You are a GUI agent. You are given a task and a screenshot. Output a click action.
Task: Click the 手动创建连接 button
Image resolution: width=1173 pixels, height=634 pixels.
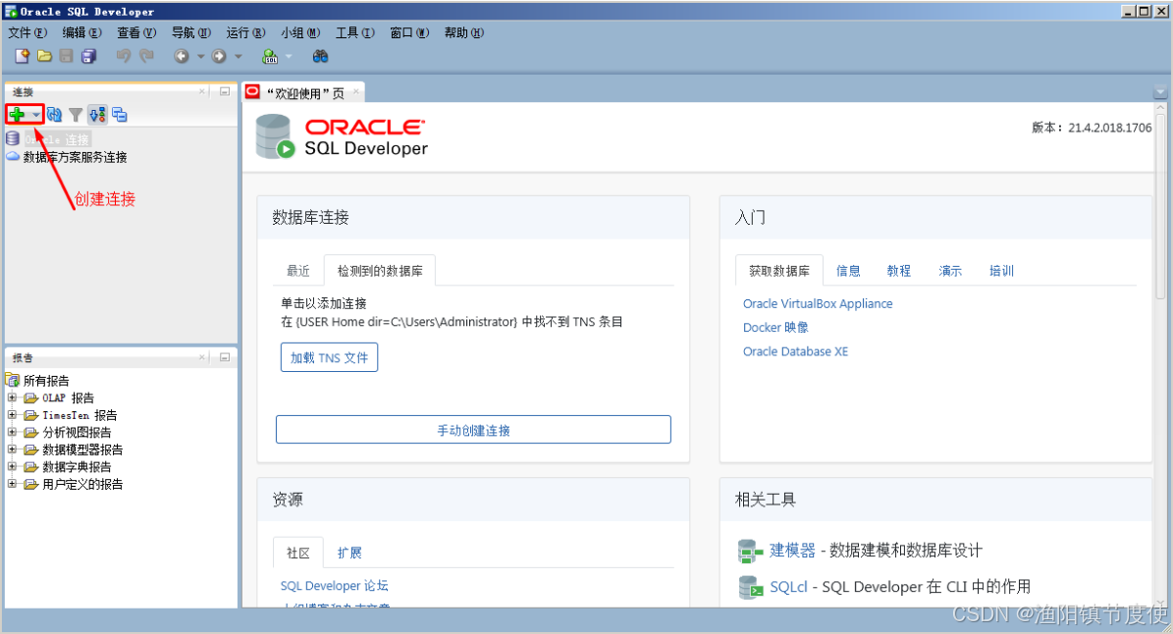tap(473, 430)
